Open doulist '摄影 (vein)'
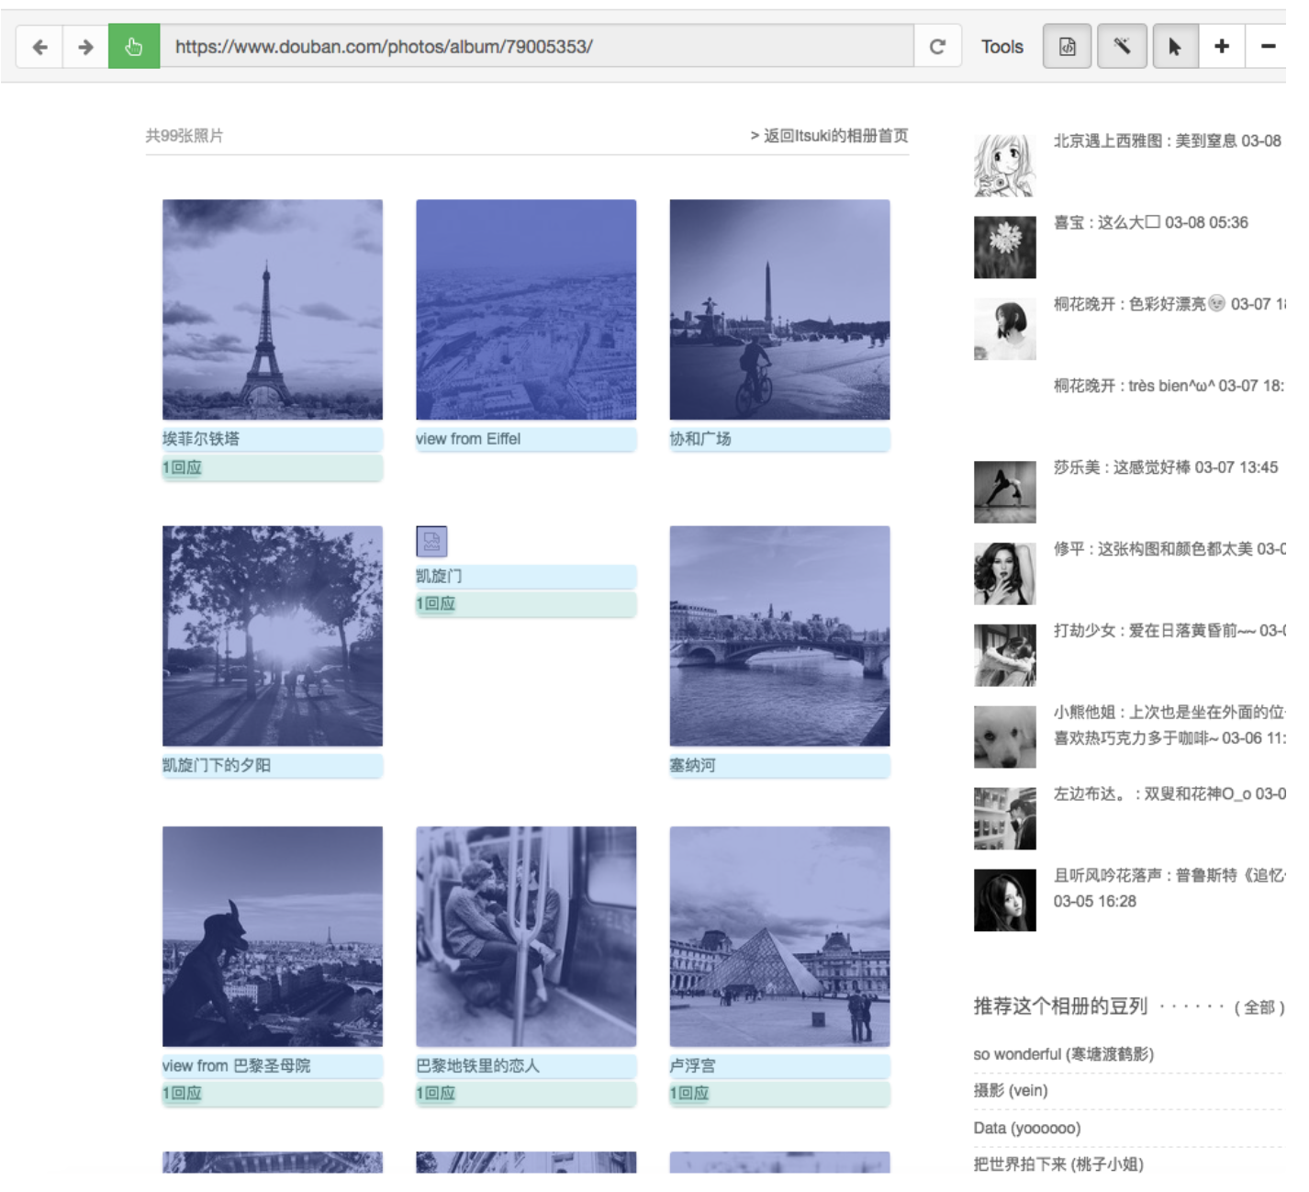1309x1192 pixels. coord(1011,1091)
